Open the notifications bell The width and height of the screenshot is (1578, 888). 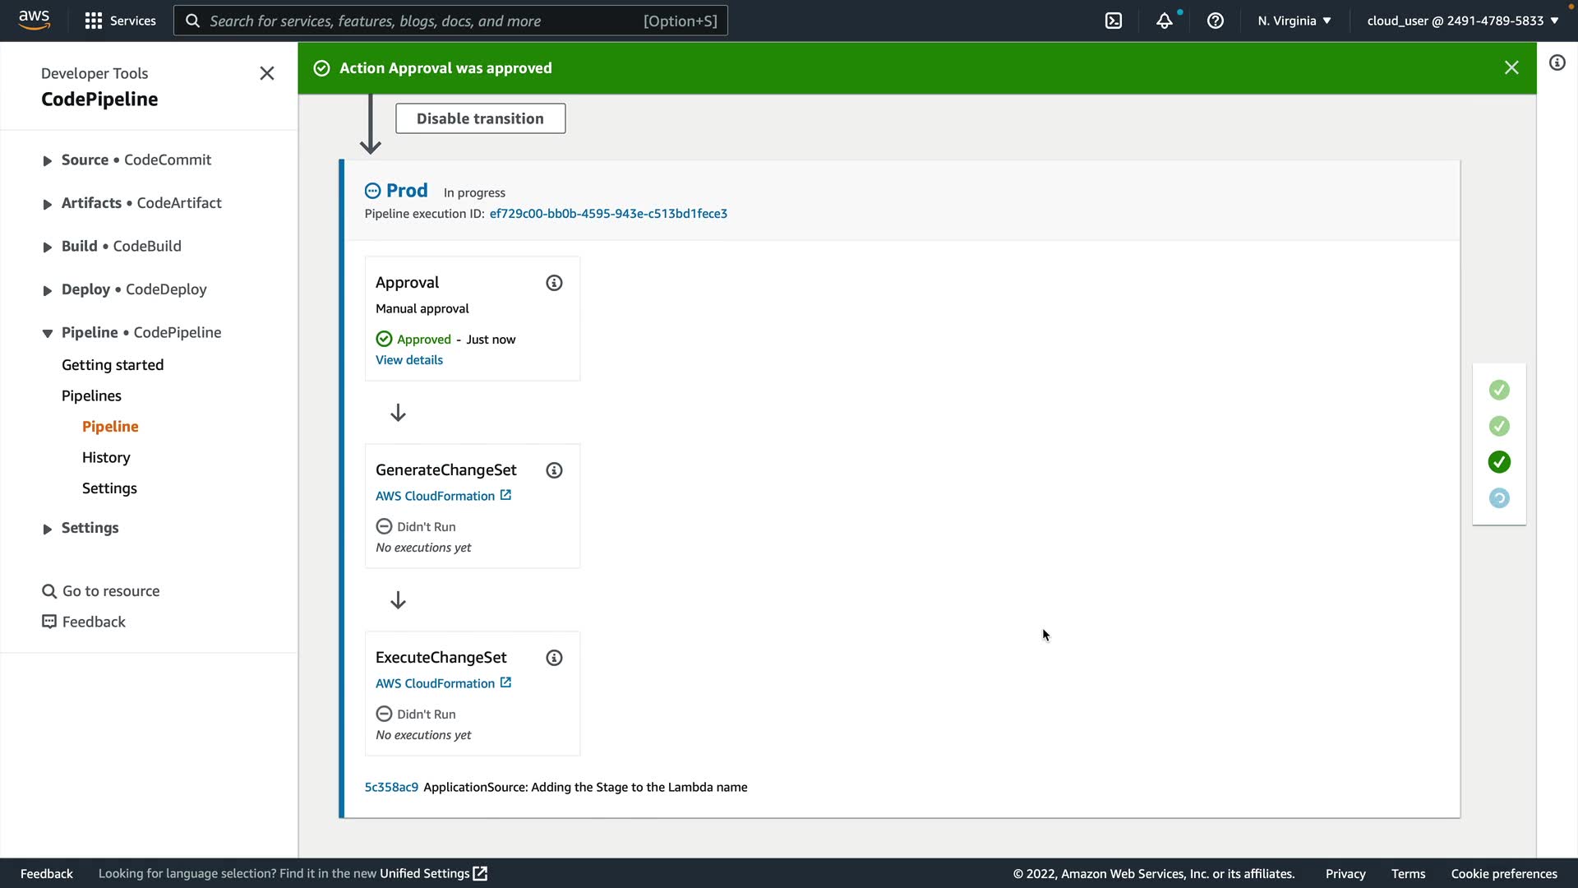point(1164,21)
